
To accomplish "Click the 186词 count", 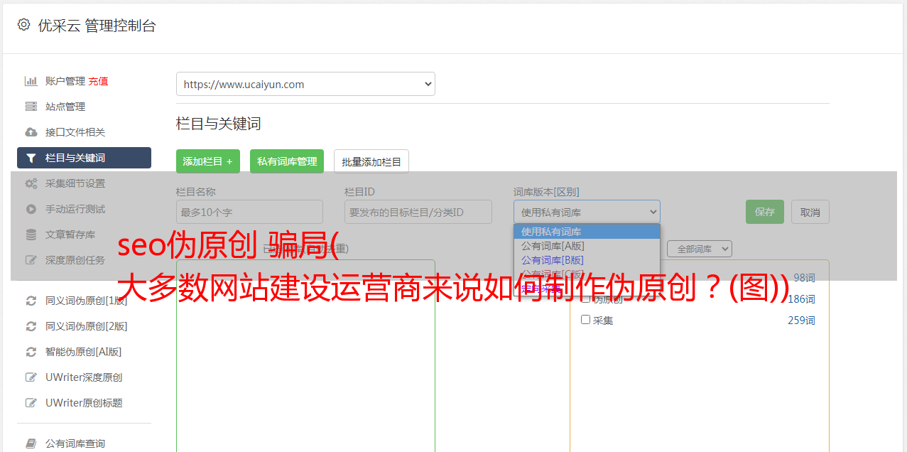I will pyautogui.click(x=801, y=299).
